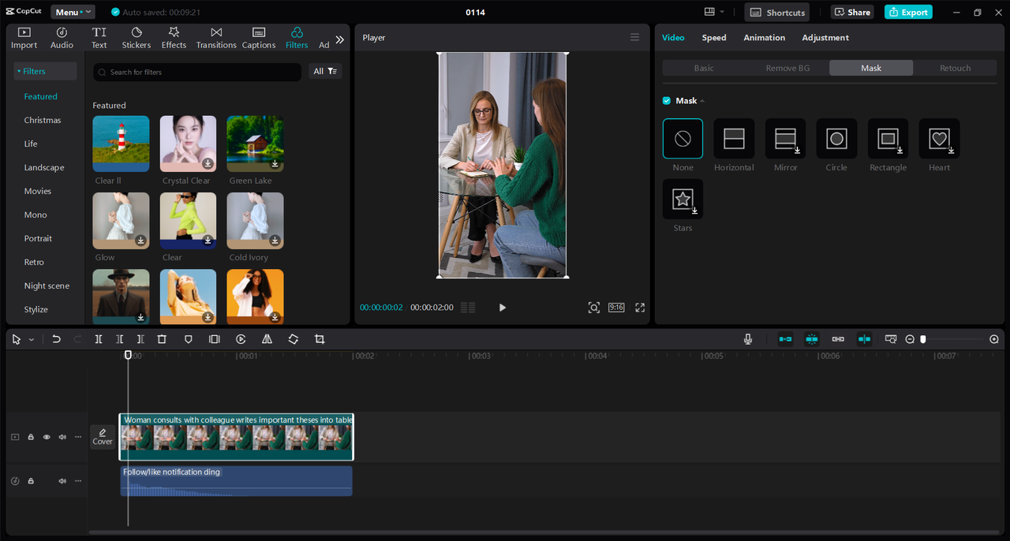Click the Split clip tool

99,339
